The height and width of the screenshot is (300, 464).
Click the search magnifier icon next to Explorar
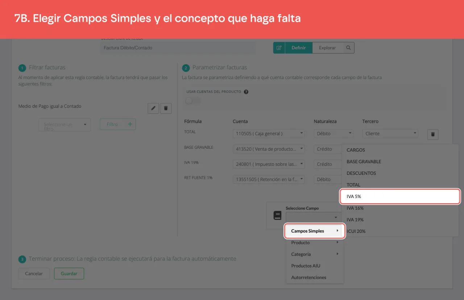[x=348, y=48]
